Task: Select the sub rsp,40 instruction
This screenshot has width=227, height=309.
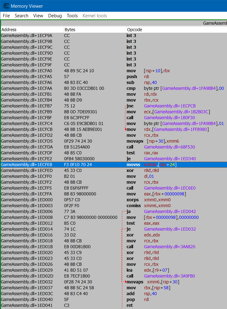Action: click(142, 82)
